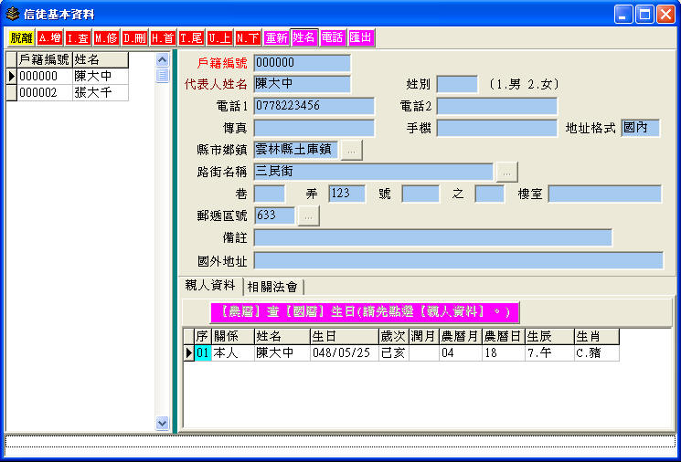Image resolution: width=681 pixels, height=462 pixels.
Task: Go to next record with N.下
Action: click(x=248, y=37)
